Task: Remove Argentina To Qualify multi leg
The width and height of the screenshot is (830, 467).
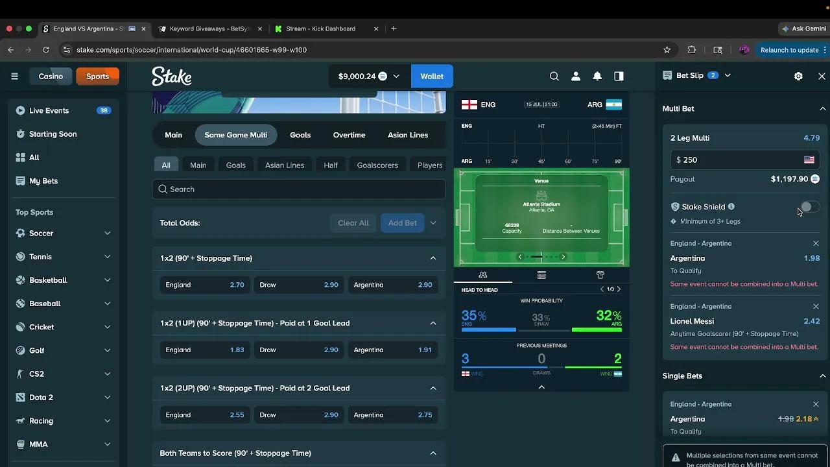Action: click(816, 243)
